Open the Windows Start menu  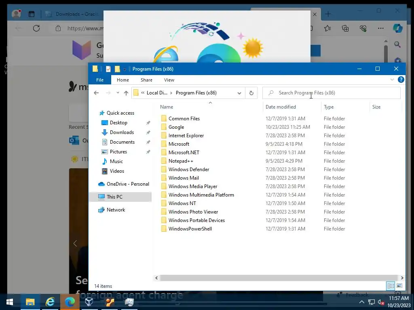[x=10, y=302]
